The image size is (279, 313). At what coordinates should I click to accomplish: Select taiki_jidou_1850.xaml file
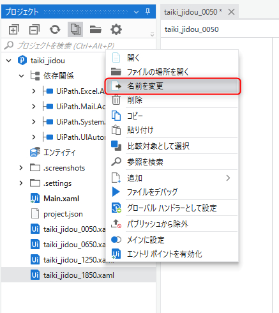pos(79,275)
